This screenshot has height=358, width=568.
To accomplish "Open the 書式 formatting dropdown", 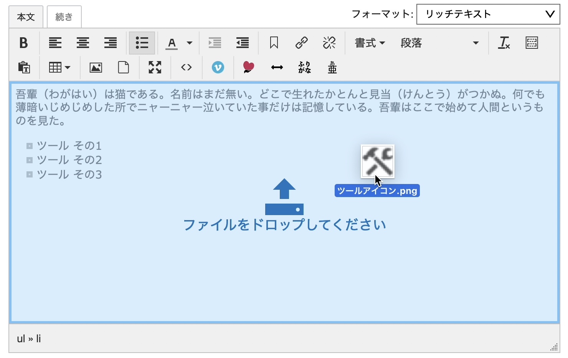I will coord(368,43).
